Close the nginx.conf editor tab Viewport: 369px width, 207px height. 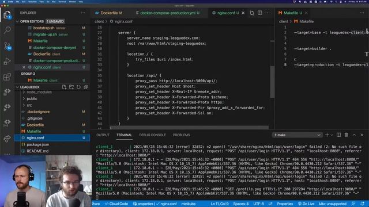(243, 13)
